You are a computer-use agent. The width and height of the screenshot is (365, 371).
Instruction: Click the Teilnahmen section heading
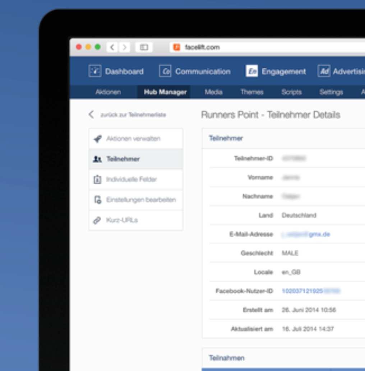[227, 358]
